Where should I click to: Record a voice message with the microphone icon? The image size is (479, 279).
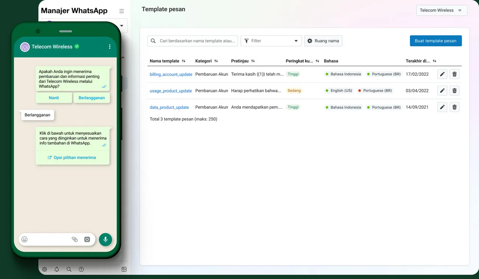coord(105,239)
